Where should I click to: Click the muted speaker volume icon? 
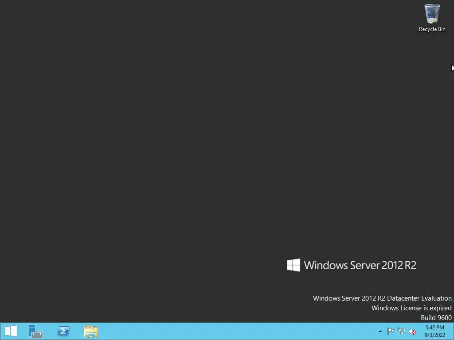tap(412, 331)
